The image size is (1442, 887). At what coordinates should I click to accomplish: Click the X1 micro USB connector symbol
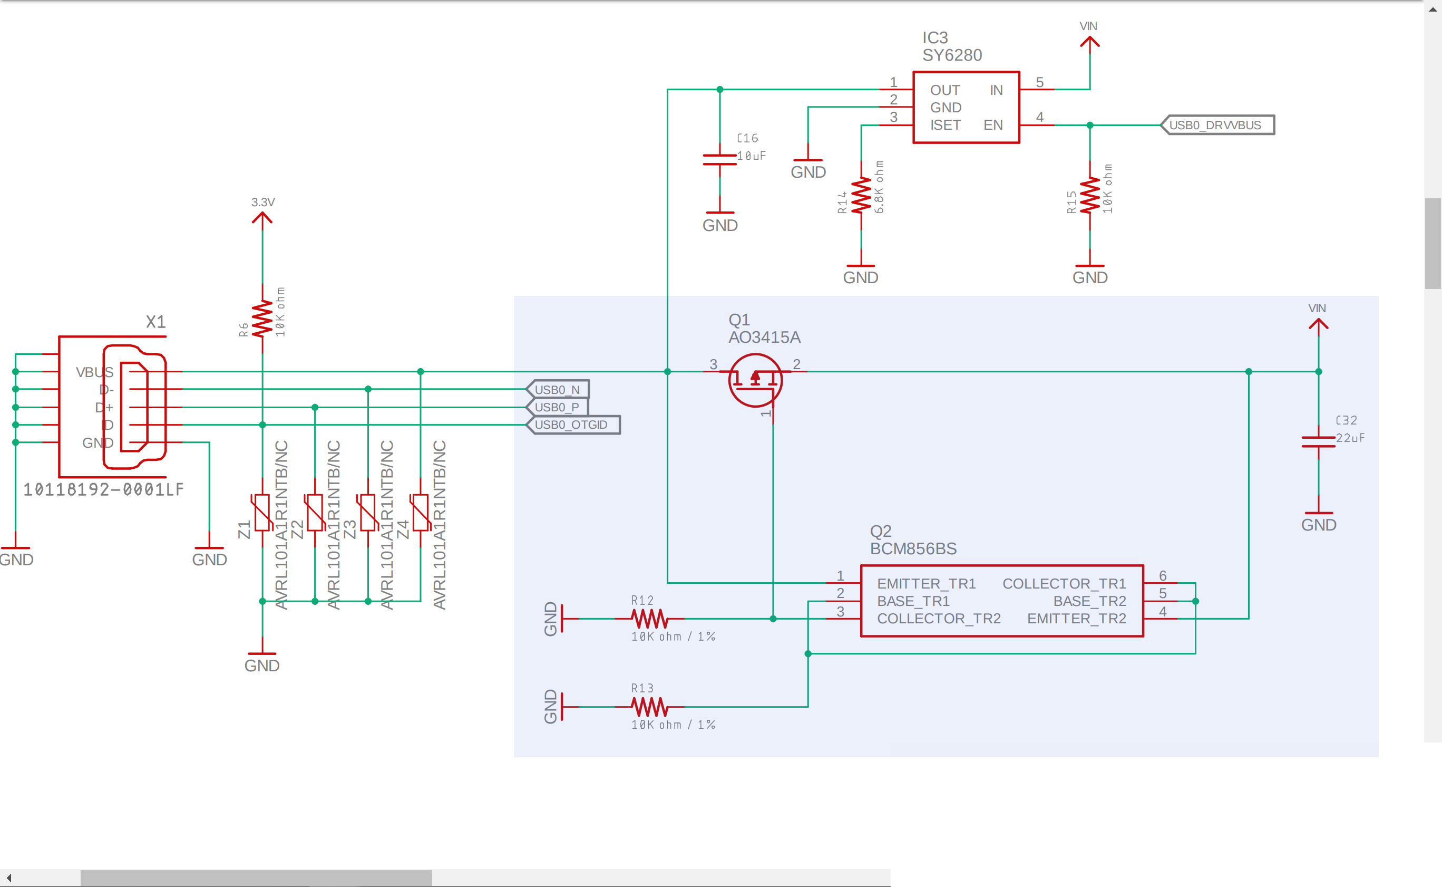point(113,407)
